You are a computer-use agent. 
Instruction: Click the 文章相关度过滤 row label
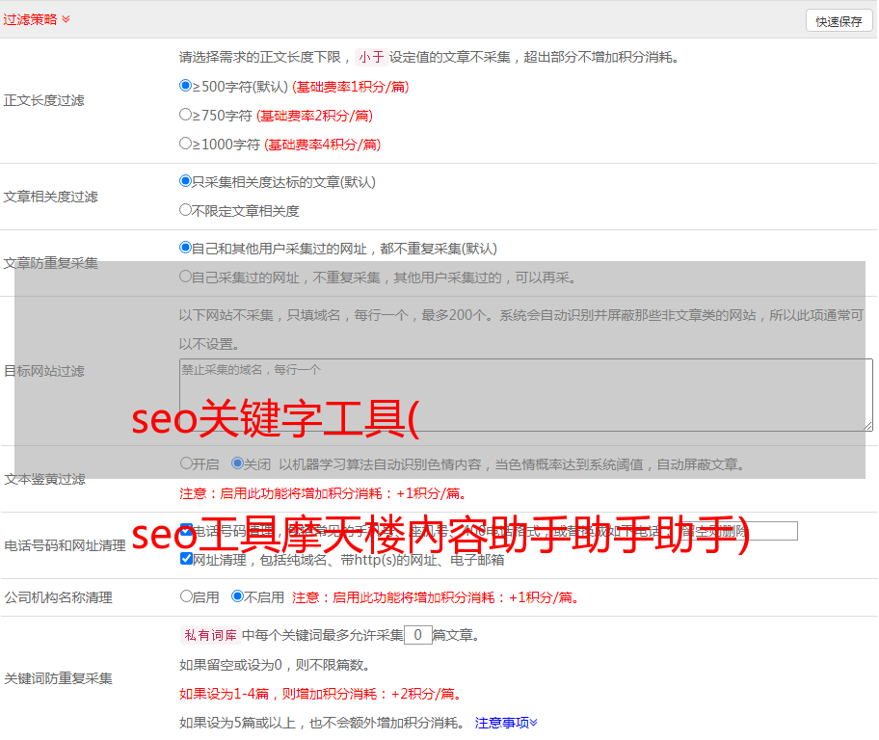[x=51, y=197]
